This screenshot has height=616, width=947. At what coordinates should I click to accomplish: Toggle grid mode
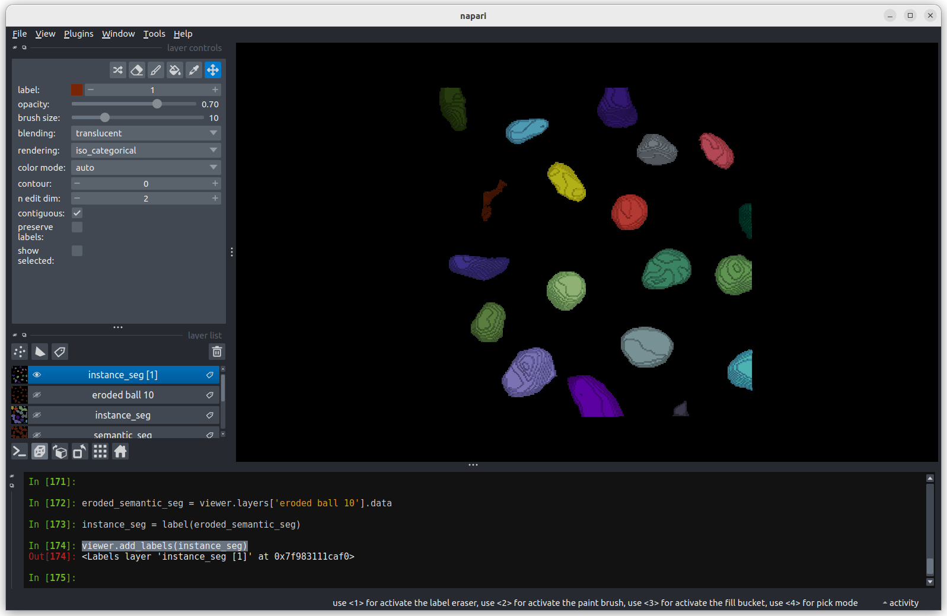pos(100,452)
